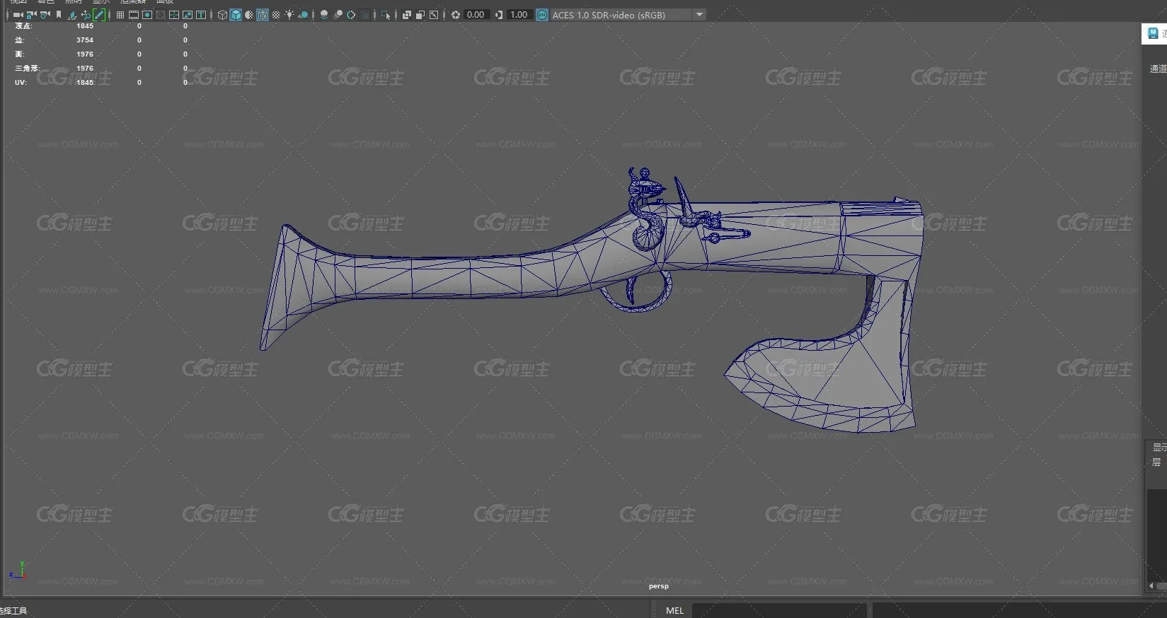Enable smooth shade all cube icon
The height and width of the screenshot is (618, 1167).
click(x=236, y=15)
